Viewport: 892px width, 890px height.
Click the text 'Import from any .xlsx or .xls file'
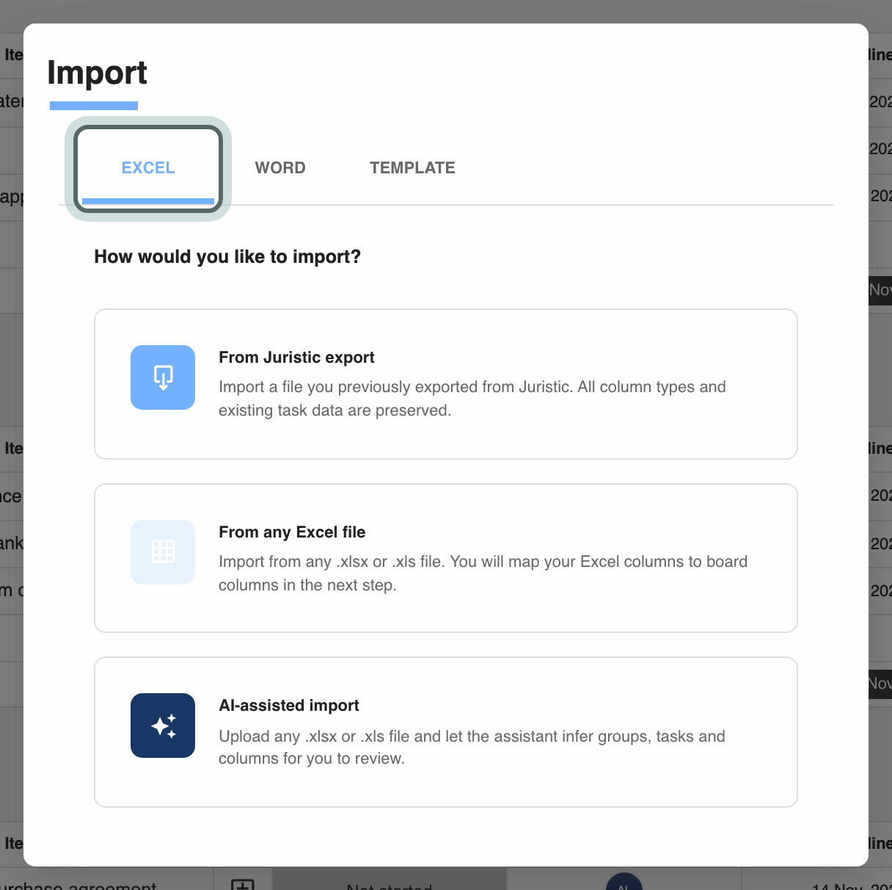pos(331,562)
